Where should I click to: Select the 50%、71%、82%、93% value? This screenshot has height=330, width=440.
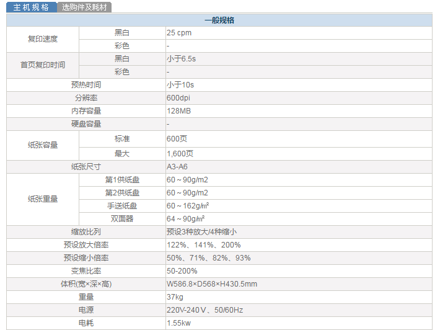click(x=208, y=258)
